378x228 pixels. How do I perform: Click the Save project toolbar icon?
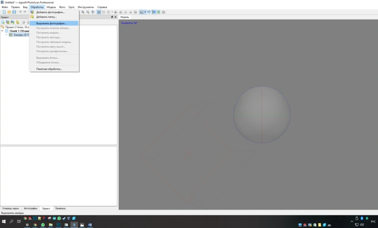[14, 12]
